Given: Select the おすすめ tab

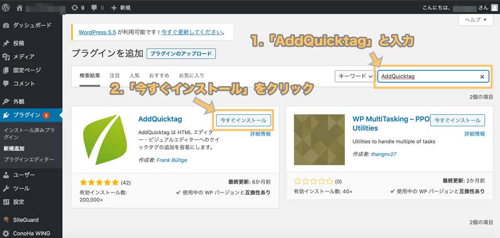Looking at the screenshot, I should (159, 76).
